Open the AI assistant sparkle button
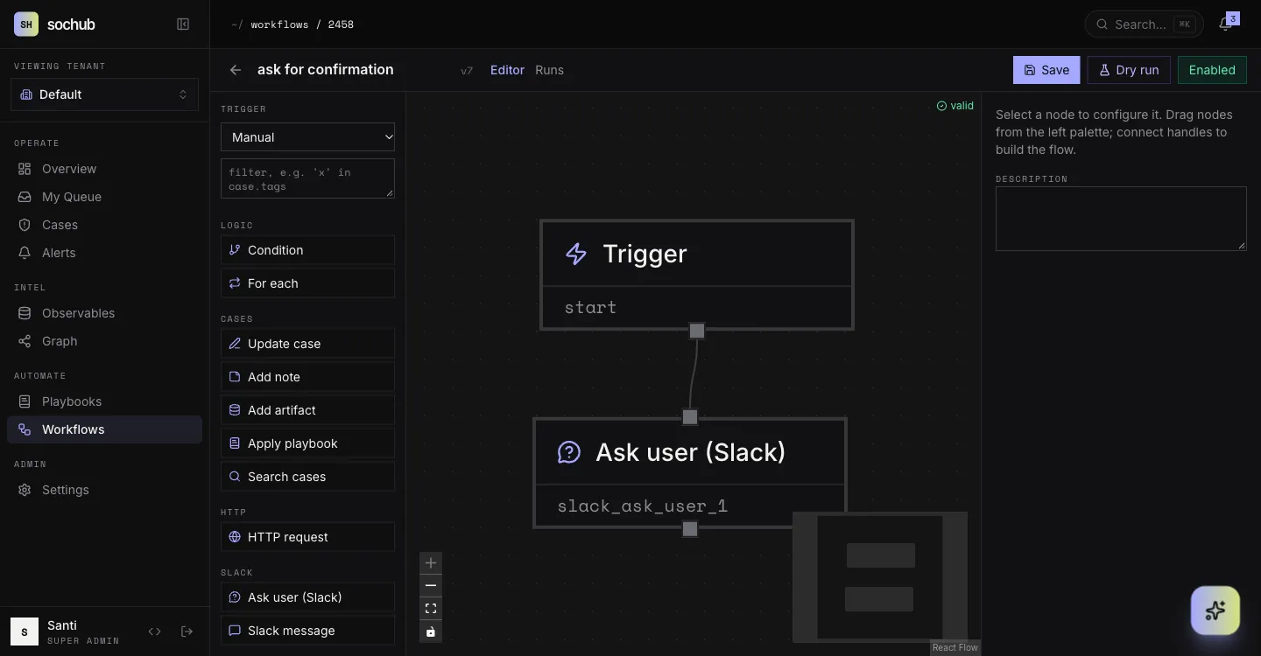This screenshot has width=1261, height=656. (x=1215, y=611)
